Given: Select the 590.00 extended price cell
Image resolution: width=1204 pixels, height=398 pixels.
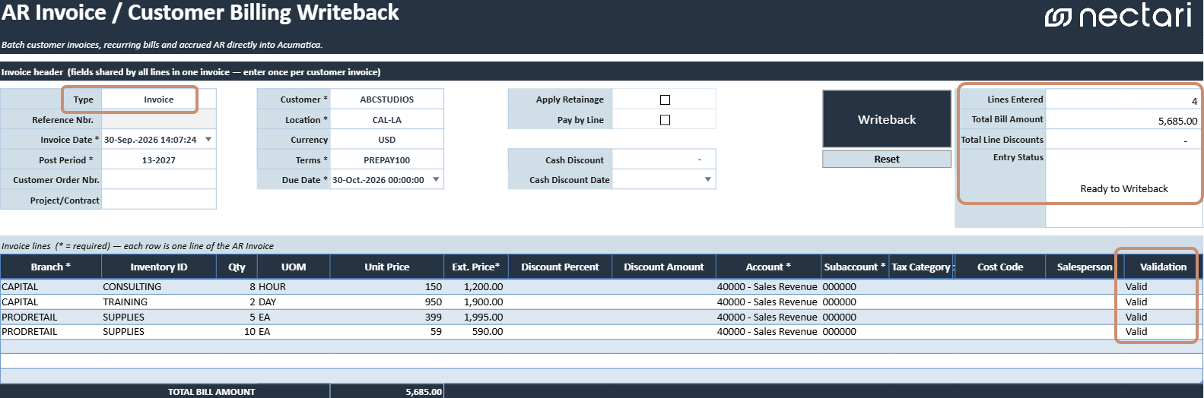Looking at the screenshot, I should 476,332.
